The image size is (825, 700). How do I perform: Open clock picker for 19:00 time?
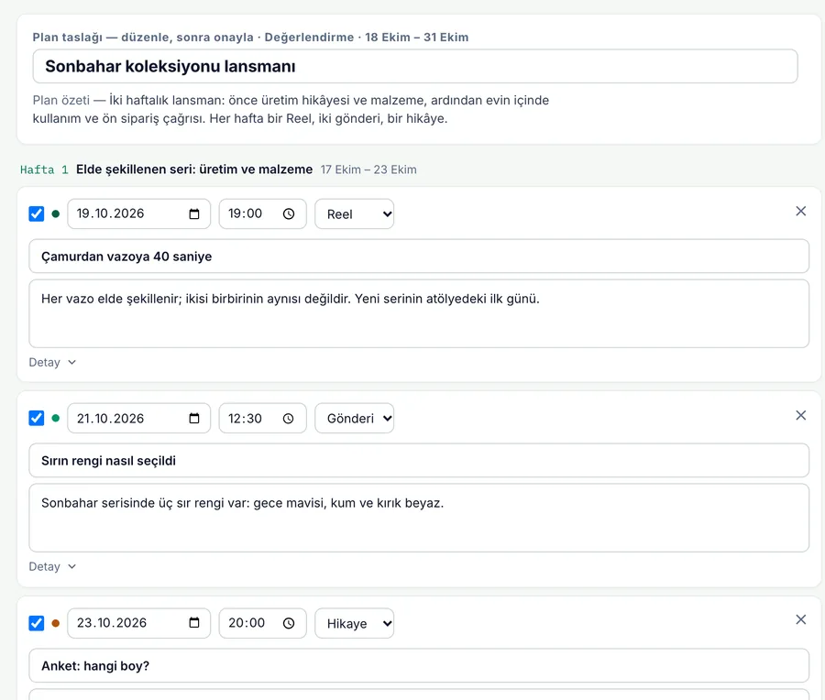click(289, 214)
